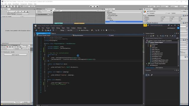Toggle Animation record button

click(x=7, y=47)
